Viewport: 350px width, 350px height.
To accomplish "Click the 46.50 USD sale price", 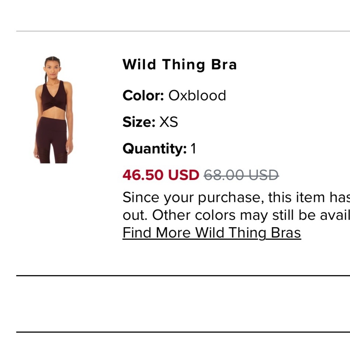I will (161, 175).
